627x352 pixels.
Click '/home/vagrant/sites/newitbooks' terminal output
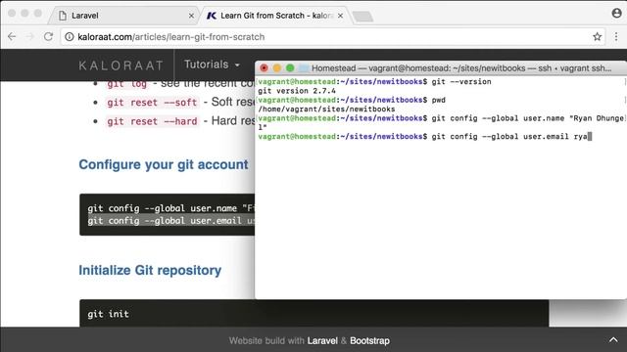tap(326, 109)
